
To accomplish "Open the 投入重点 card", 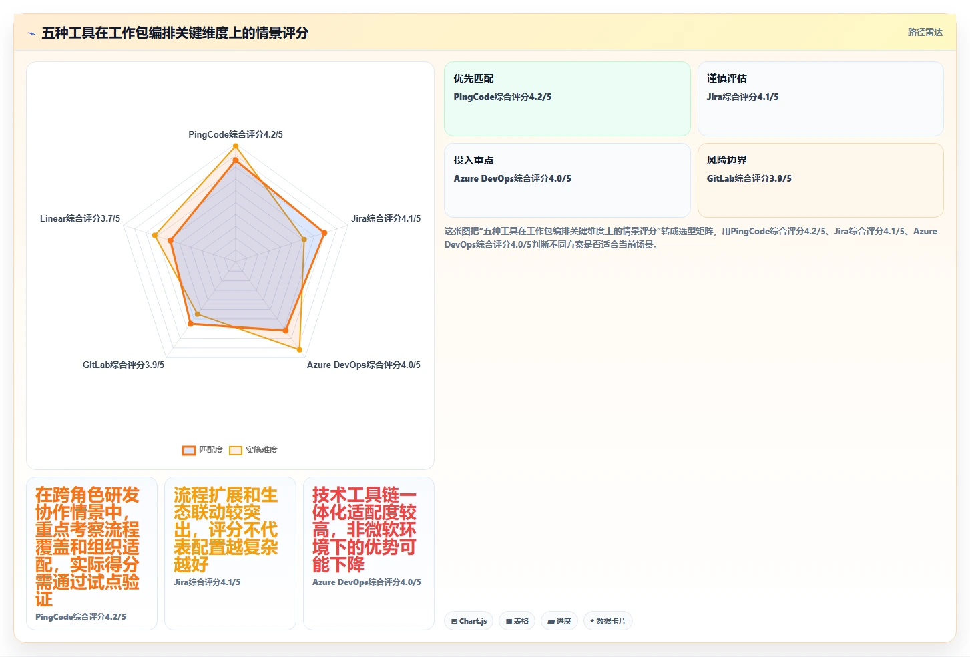I will point(567,180).
